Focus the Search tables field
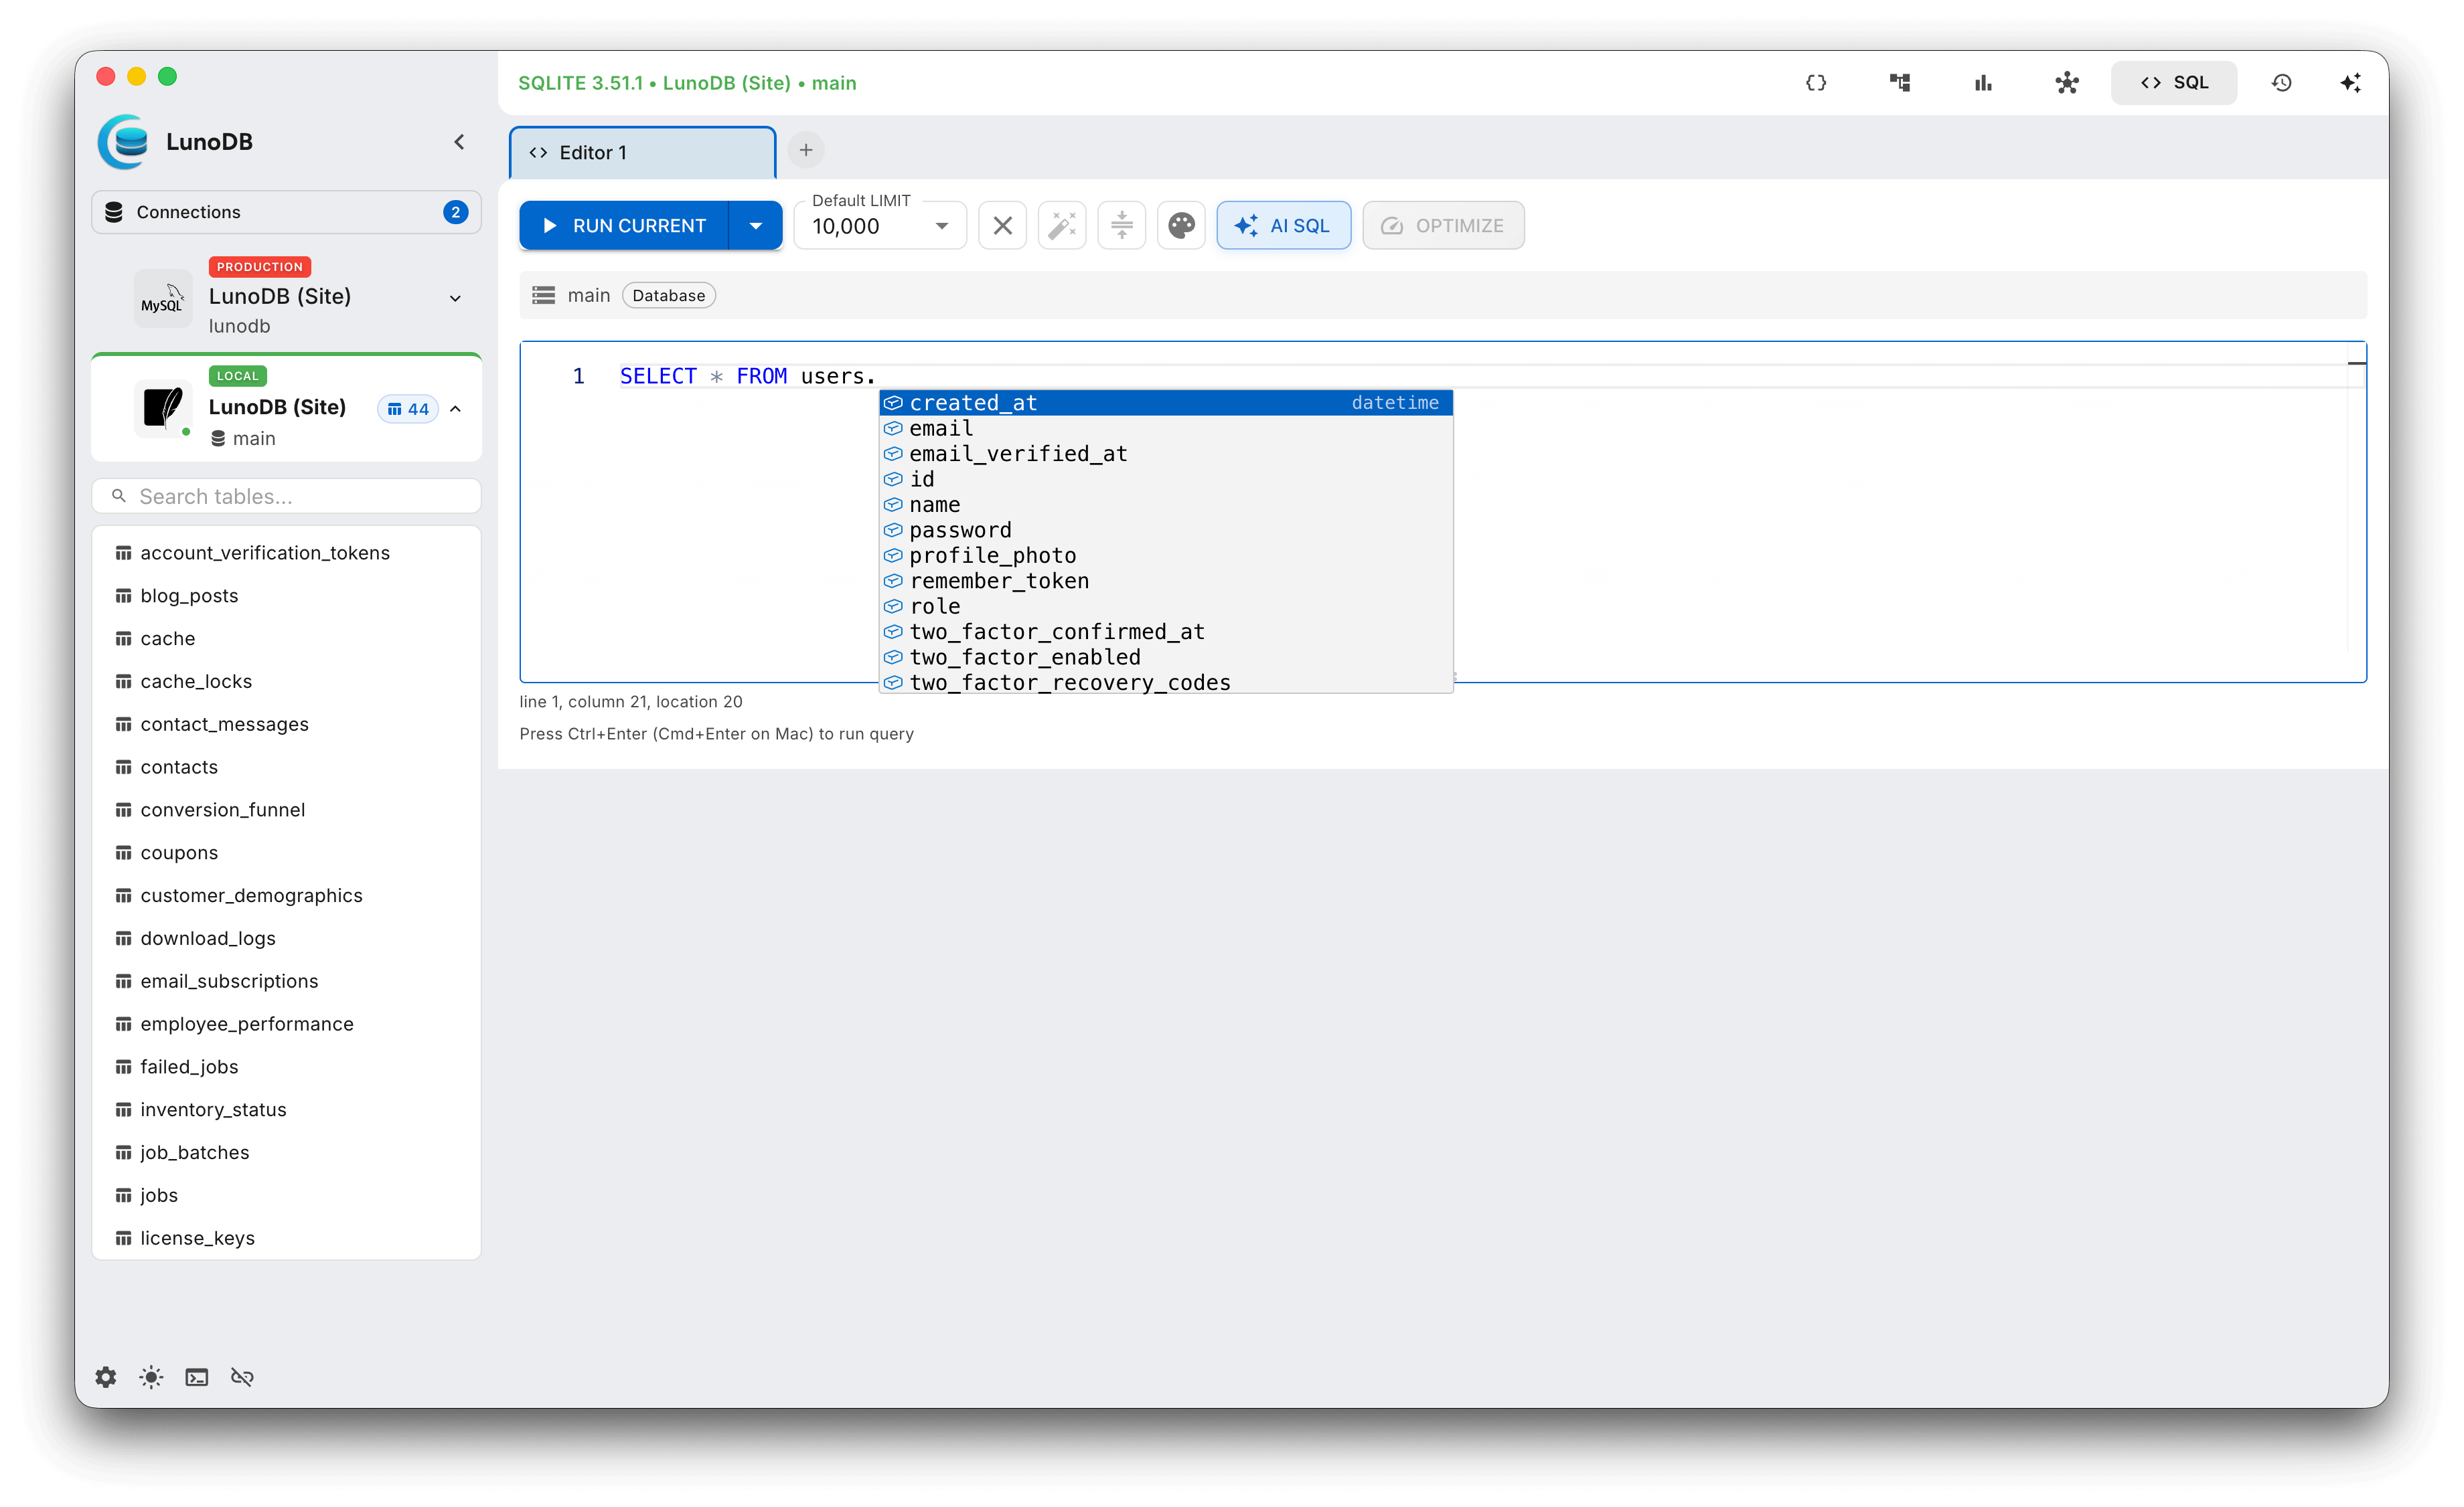Viewport: 2464px width, 1507px height. click(x=286, y=497)
